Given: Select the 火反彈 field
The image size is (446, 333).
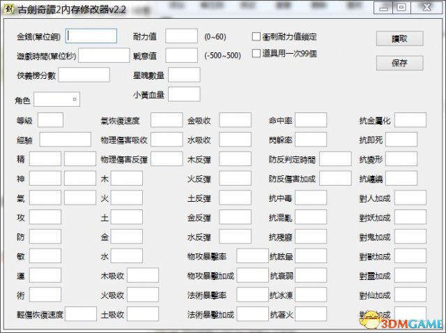Looking at the screenshot, I should [x=236, y=178].
